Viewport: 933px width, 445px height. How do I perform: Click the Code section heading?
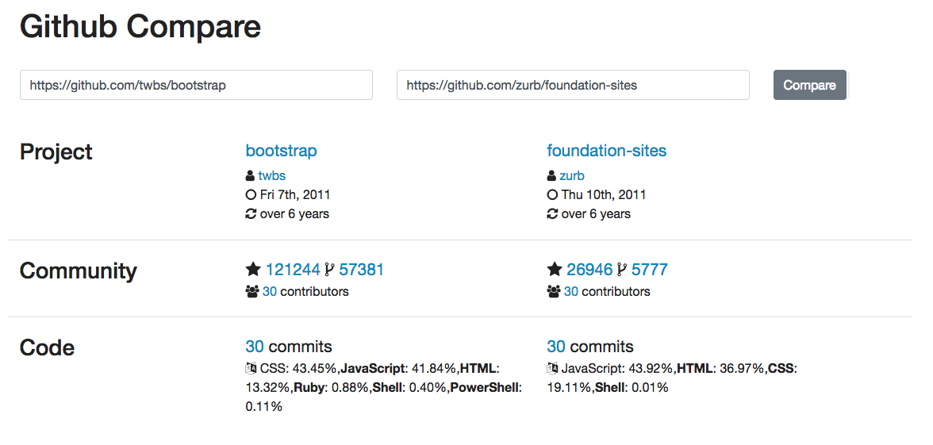coord(47,347)
